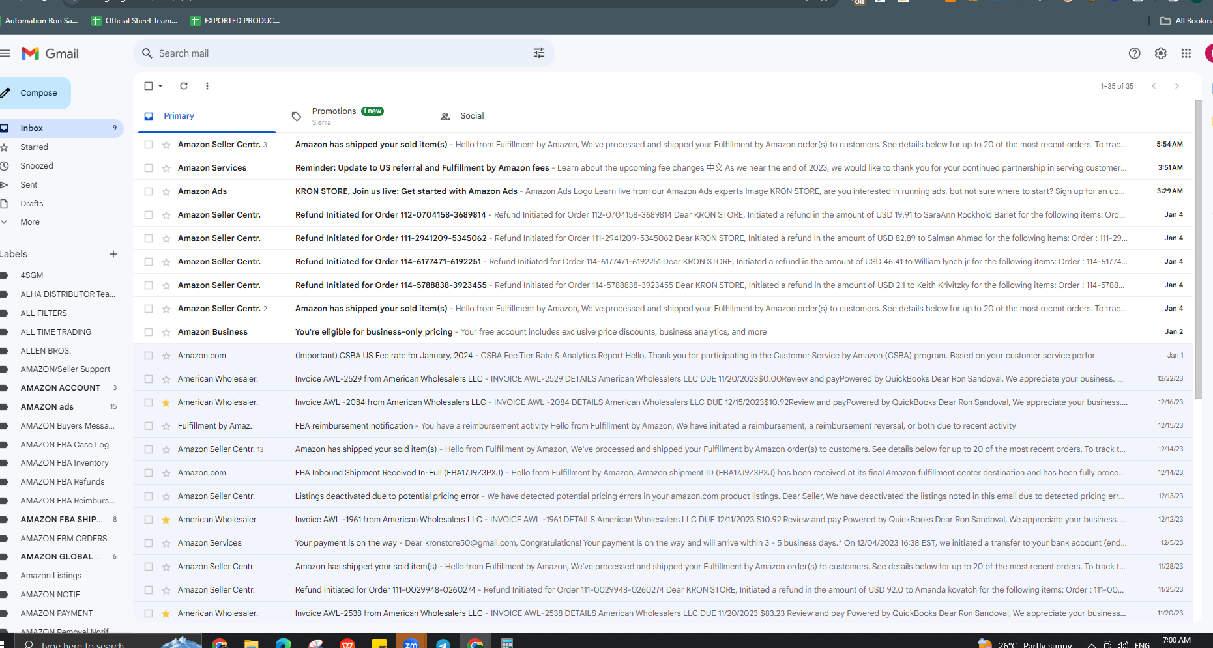This screenshot has height=648, width=1213.
Task: Open the AMAZON FBA Inventory label
Action: [x=65, y=463]
